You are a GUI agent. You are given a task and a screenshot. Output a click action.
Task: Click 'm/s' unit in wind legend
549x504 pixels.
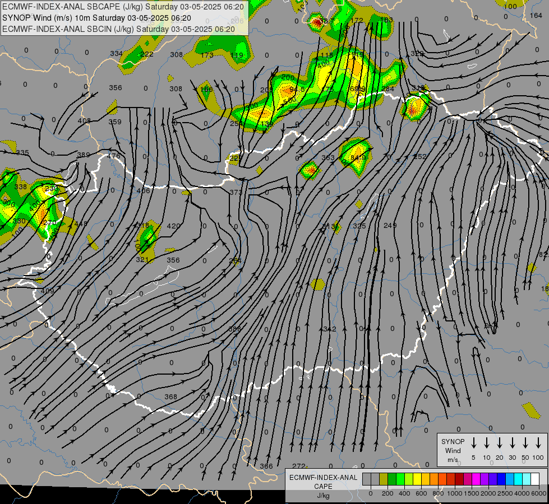[453, 460]
